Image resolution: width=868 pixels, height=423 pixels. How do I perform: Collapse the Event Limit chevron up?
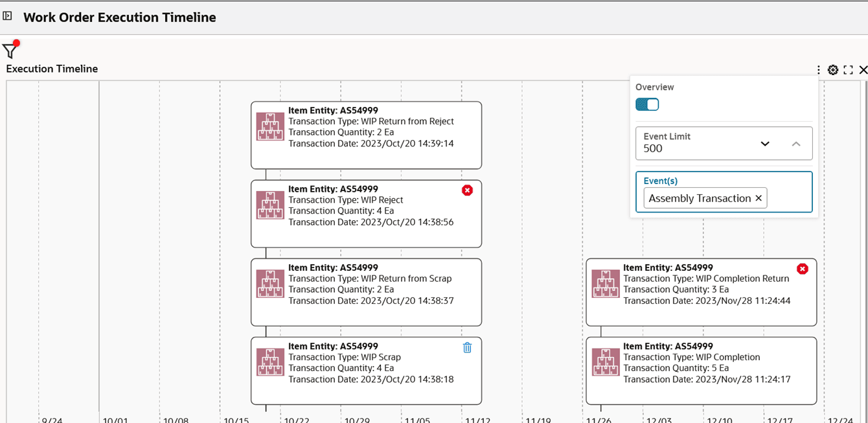tap(796, 144)
